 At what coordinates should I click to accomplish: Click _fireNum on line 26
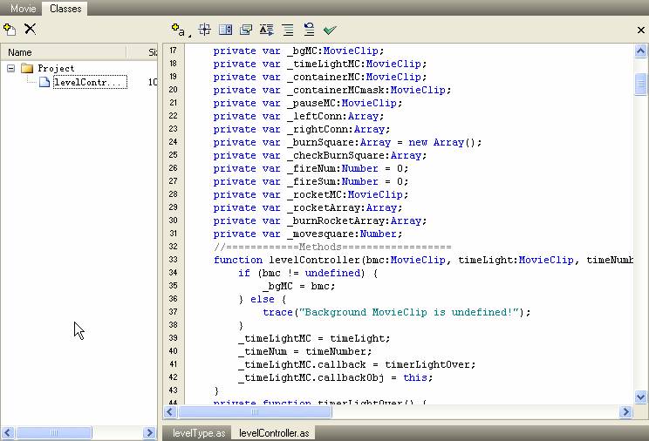[313, 168]
